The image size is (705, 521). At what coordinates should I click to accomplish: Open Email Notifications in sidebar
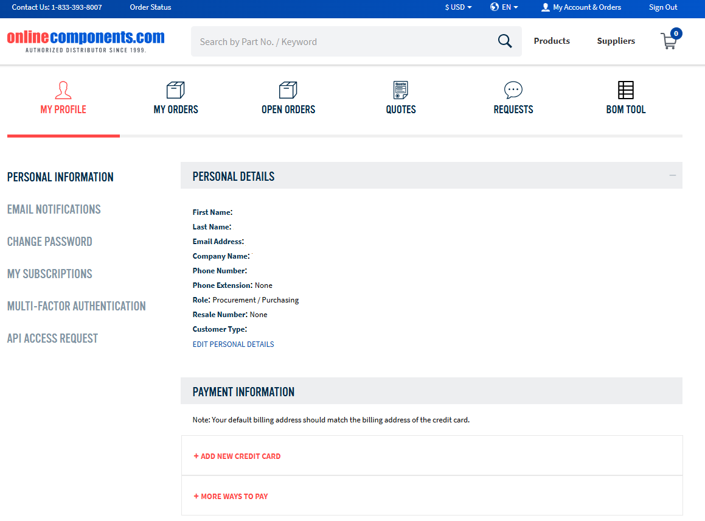click(54, 209)
